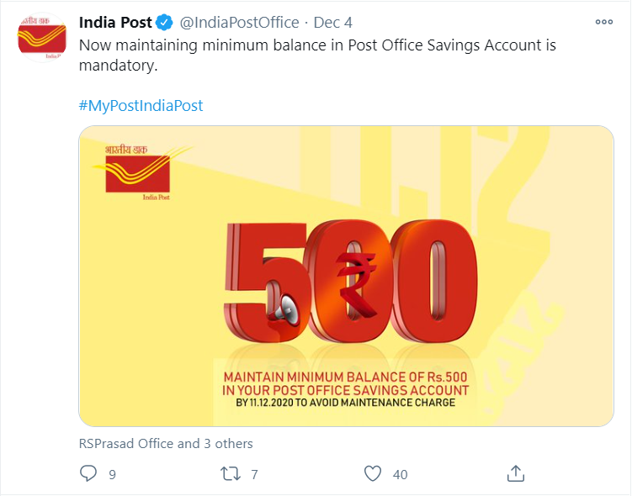The width and height of the screenshot is (632, 496).
Task: Click the tweet text about minimum balance
Action: tap(317, 54)
